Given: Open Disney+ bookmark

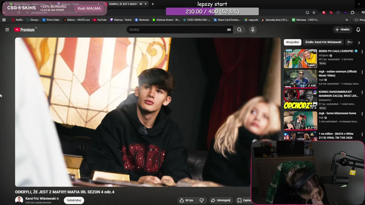Looking at the screenshot, I should pyautogui.click(x=33, y=20).
